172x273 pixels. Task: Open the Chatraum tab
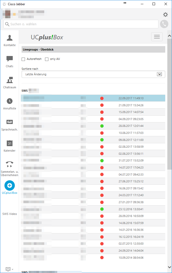tap(10, 83)
